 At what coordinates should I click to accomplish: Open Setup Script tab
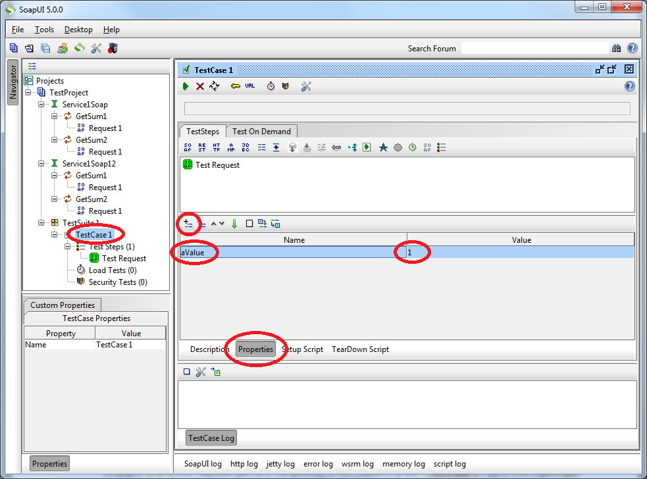(303, 349)
